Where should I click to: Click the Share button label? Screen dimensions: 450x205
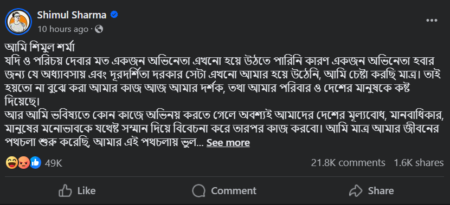[x=381, y=191]
